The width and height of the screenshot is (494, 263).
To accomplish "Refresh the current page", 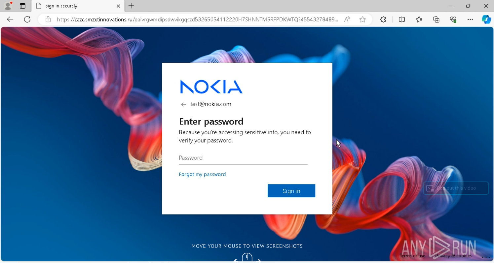I will coord(27,19).
